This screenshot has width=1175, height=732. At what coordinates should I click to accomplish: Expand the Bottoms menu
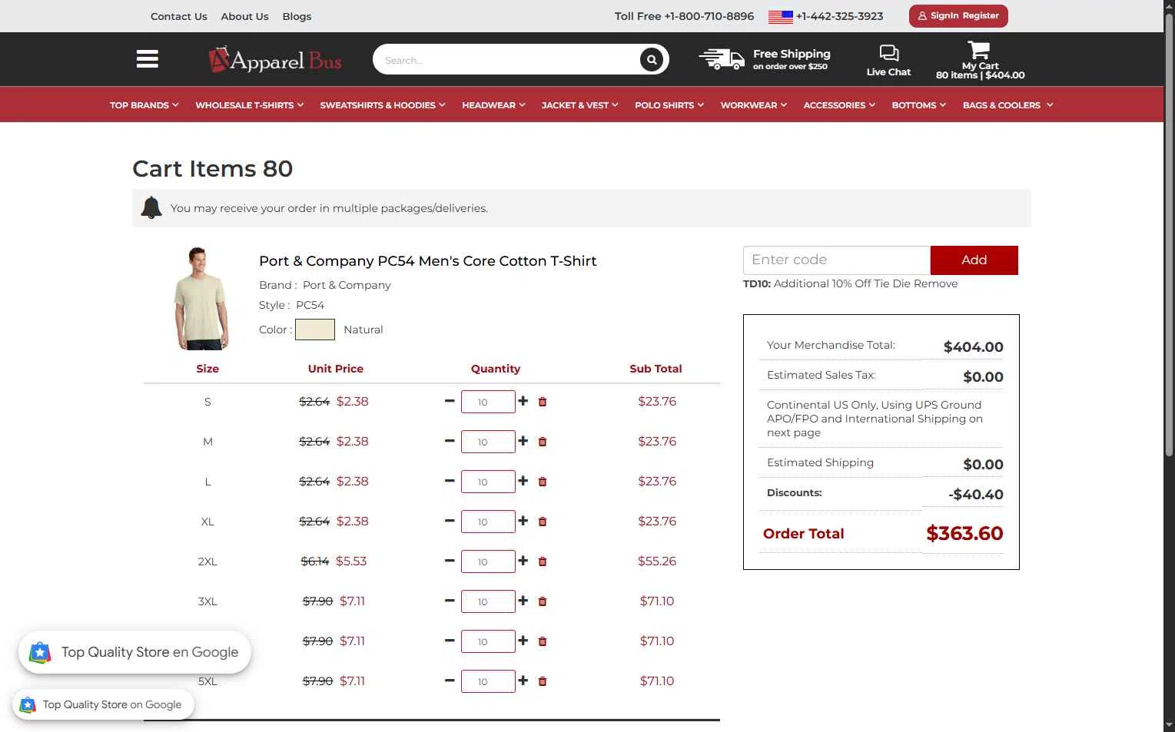(919, 105)
